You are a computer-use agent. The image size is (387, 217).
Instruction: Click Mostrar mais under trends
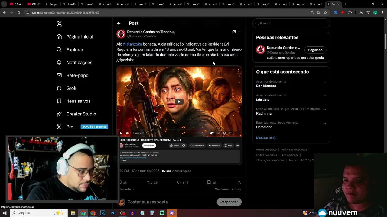[x=266, y=138]
